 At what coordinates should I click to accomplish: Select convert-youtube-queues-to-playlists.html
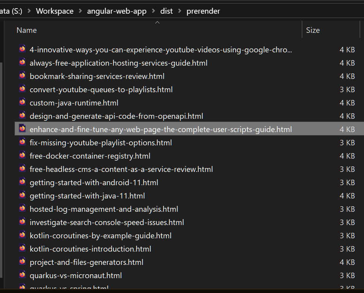(101, 89)
